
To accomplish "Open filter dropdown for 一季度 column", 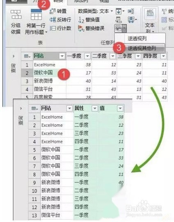I will [x=87, y=56].
